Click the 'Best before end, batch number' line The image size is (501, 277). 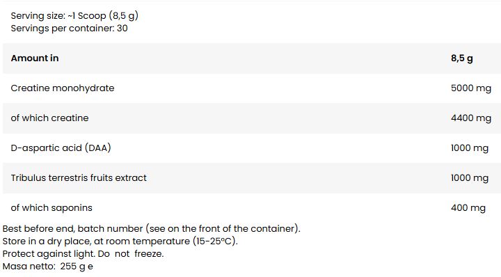[152, 229]
